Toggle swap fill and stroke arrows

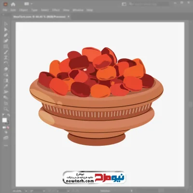point(9,115)
